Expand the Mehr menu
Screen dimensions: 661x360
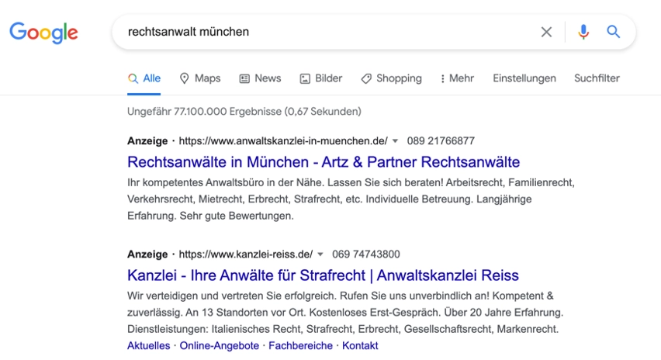click(456, 78)
